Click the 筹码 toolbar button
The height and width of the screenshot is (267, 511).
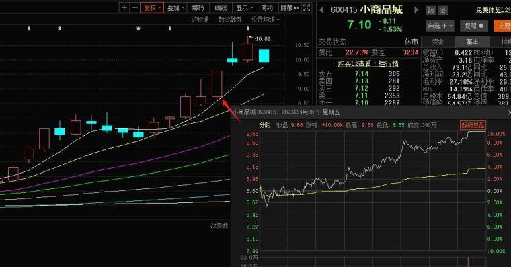pos(198,8)
